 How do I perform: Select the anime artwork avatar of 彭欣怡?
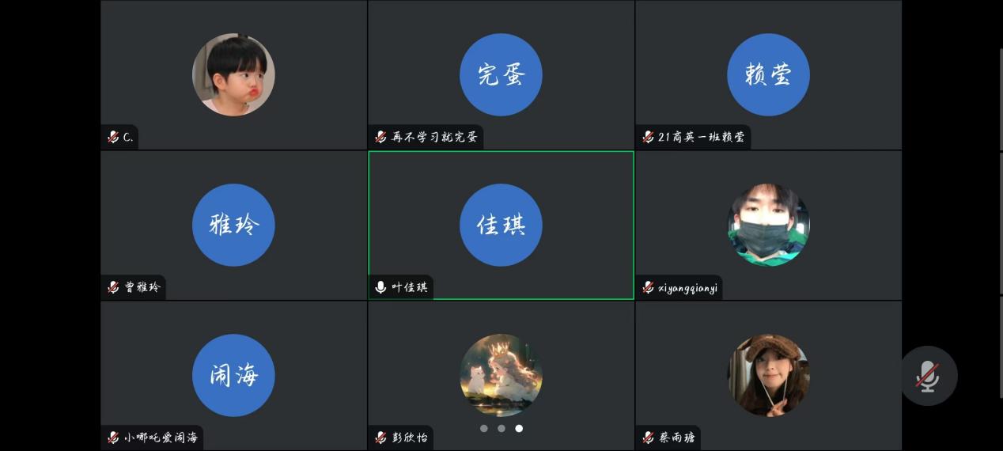(x=501, y=375)
